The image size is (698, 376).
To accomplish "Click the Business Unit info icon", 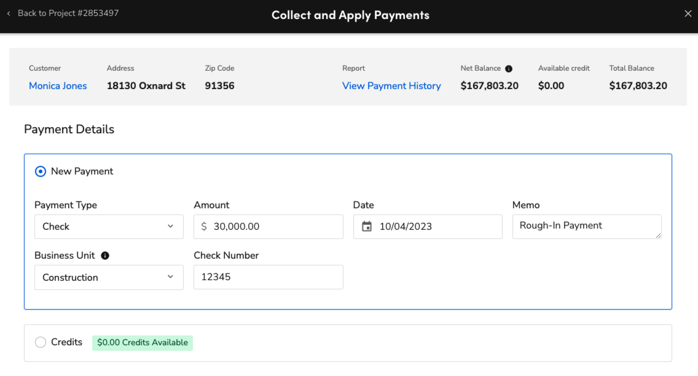I will click(x=105, y=256).
